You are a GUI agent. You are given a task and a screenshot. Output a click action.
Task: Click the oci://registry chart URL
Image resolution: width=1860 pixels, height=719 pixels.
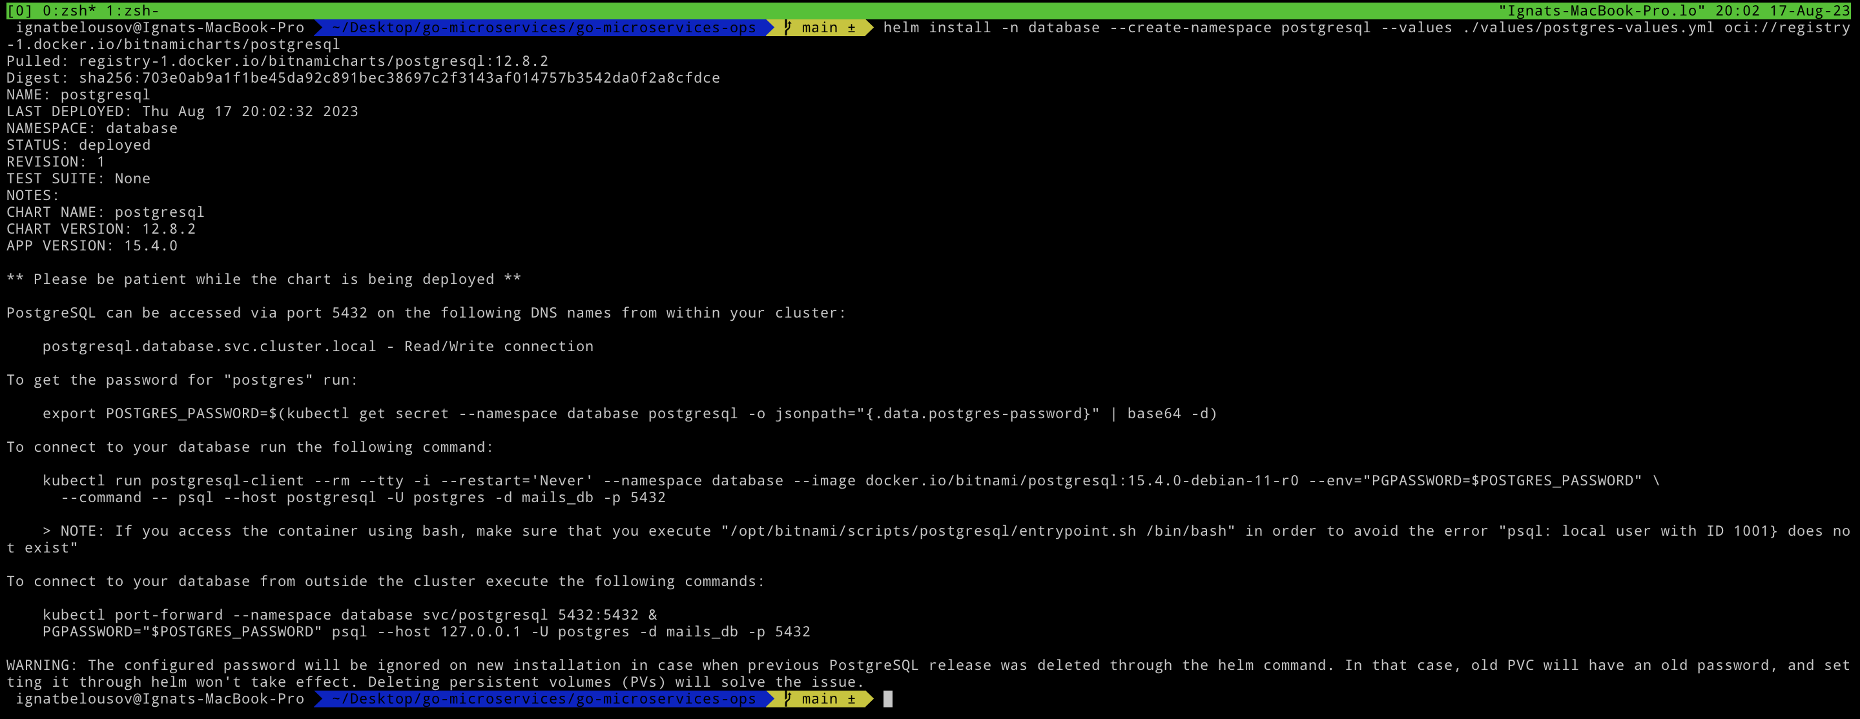point(1786,28)
